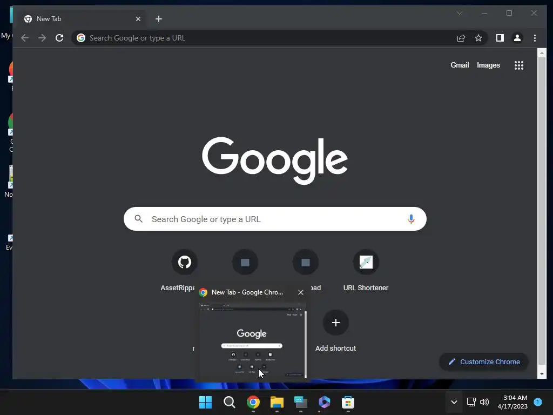
Task: Open Chrome's three-dot menu
Action: 535,38
